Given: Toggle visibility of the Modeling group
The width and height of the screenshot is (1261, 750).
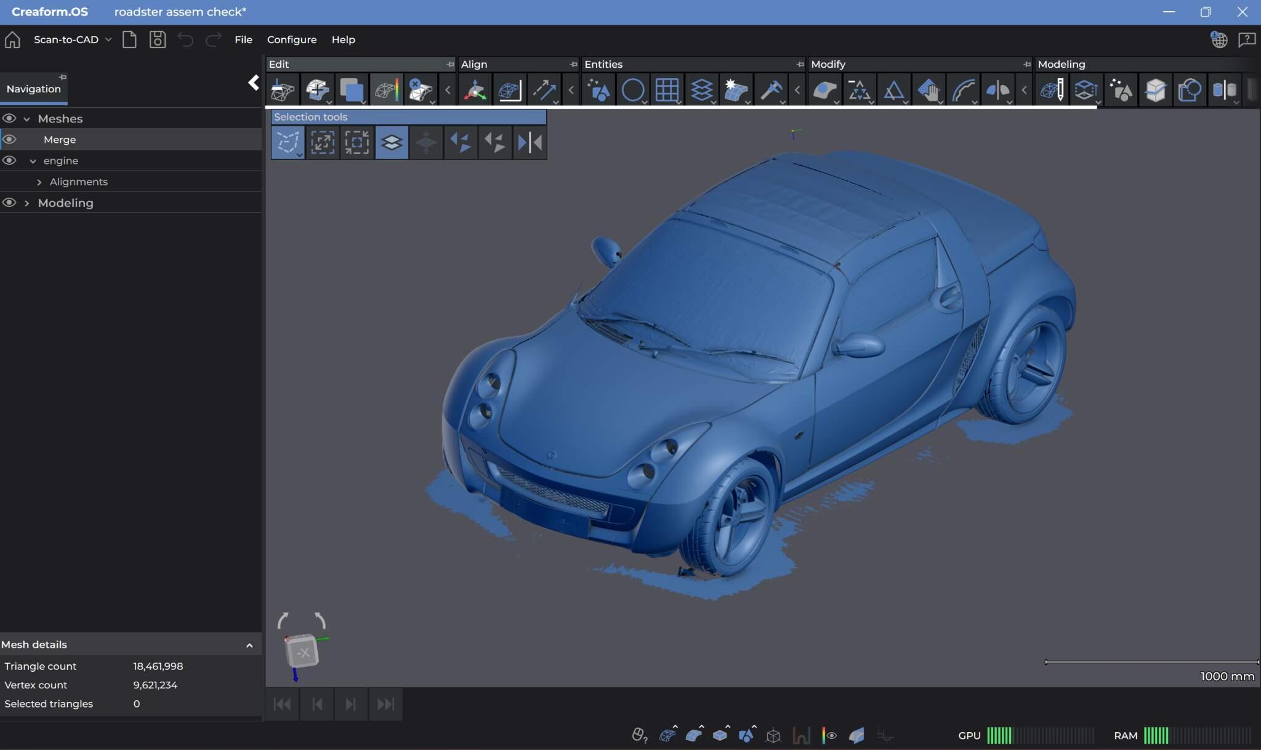Looking at the screenshot, I should pyautogui.click(x=9, y=203).
